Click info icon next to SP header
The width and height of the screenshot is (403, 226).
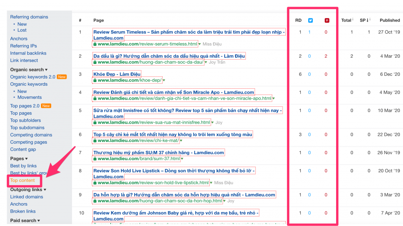point(370,19)
